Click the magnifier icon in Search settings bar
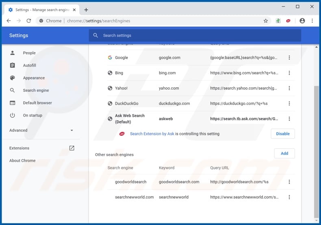 click(95, 35)
